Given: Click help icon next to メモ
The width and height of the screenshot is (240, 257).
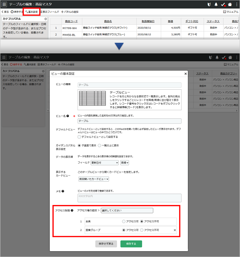Looking at the screenshot, I should [63, 191].
